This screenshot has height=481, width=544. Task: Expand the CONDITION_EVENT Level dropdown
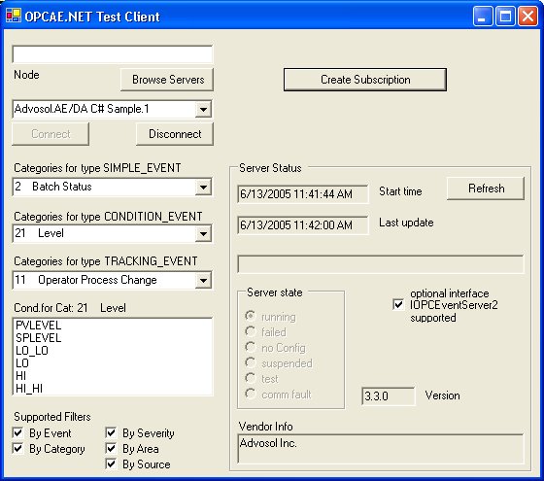tap(203, 233)
